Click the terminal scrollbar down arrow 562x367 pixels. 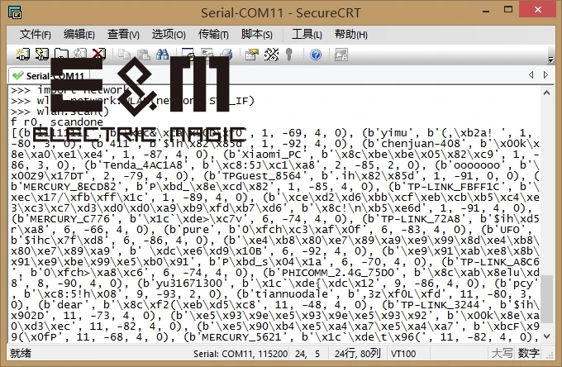[x=546, y=336]
